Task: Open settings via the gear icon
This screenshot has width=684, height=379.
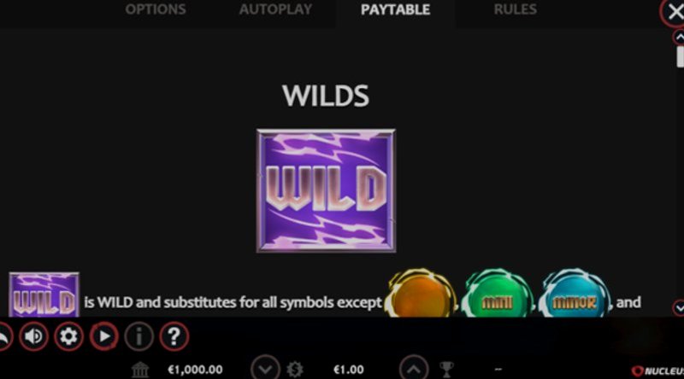Action: click(x=68, y=336)
